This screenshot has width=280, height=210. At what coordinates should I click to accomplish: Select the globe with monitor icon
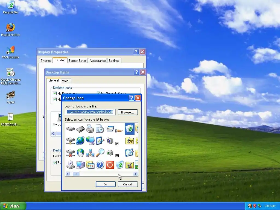click(90, 141)
